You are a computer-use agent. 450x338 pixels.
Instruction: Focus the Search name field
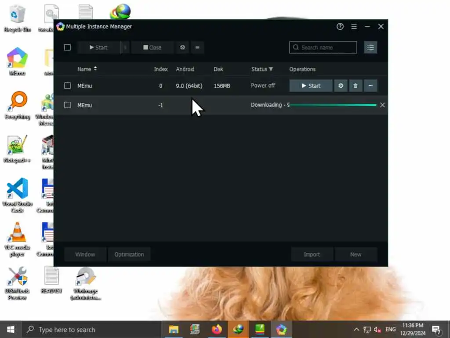tap(323, 48)
